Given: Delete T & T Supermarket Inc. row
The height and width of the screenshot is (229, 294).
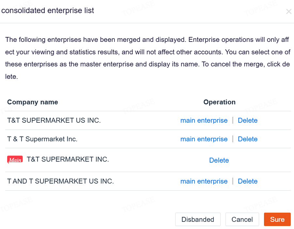Looking at the screenshot, I should tap(247, 139).
